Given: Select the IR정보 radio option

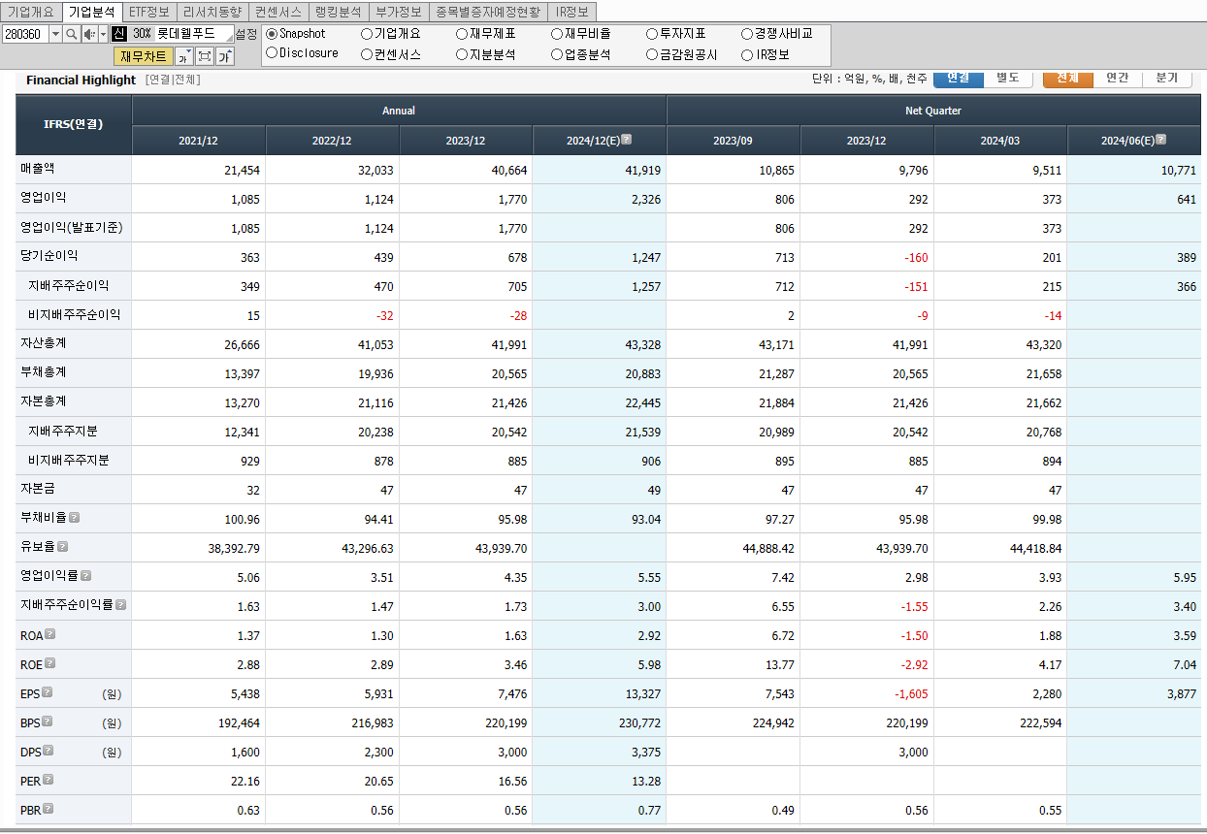Looking at the screenshot, I should (x=747, y=54).
